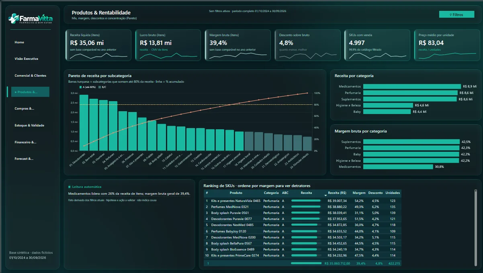Click the Unidades column header

(x=393, y=193)
